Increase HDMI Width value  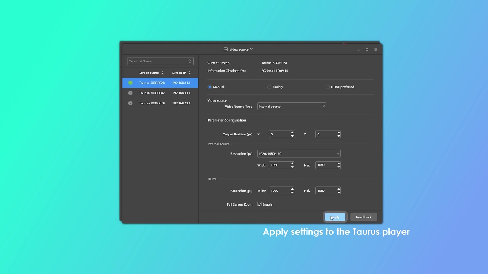pyautogui.click(x=292, y=189)
